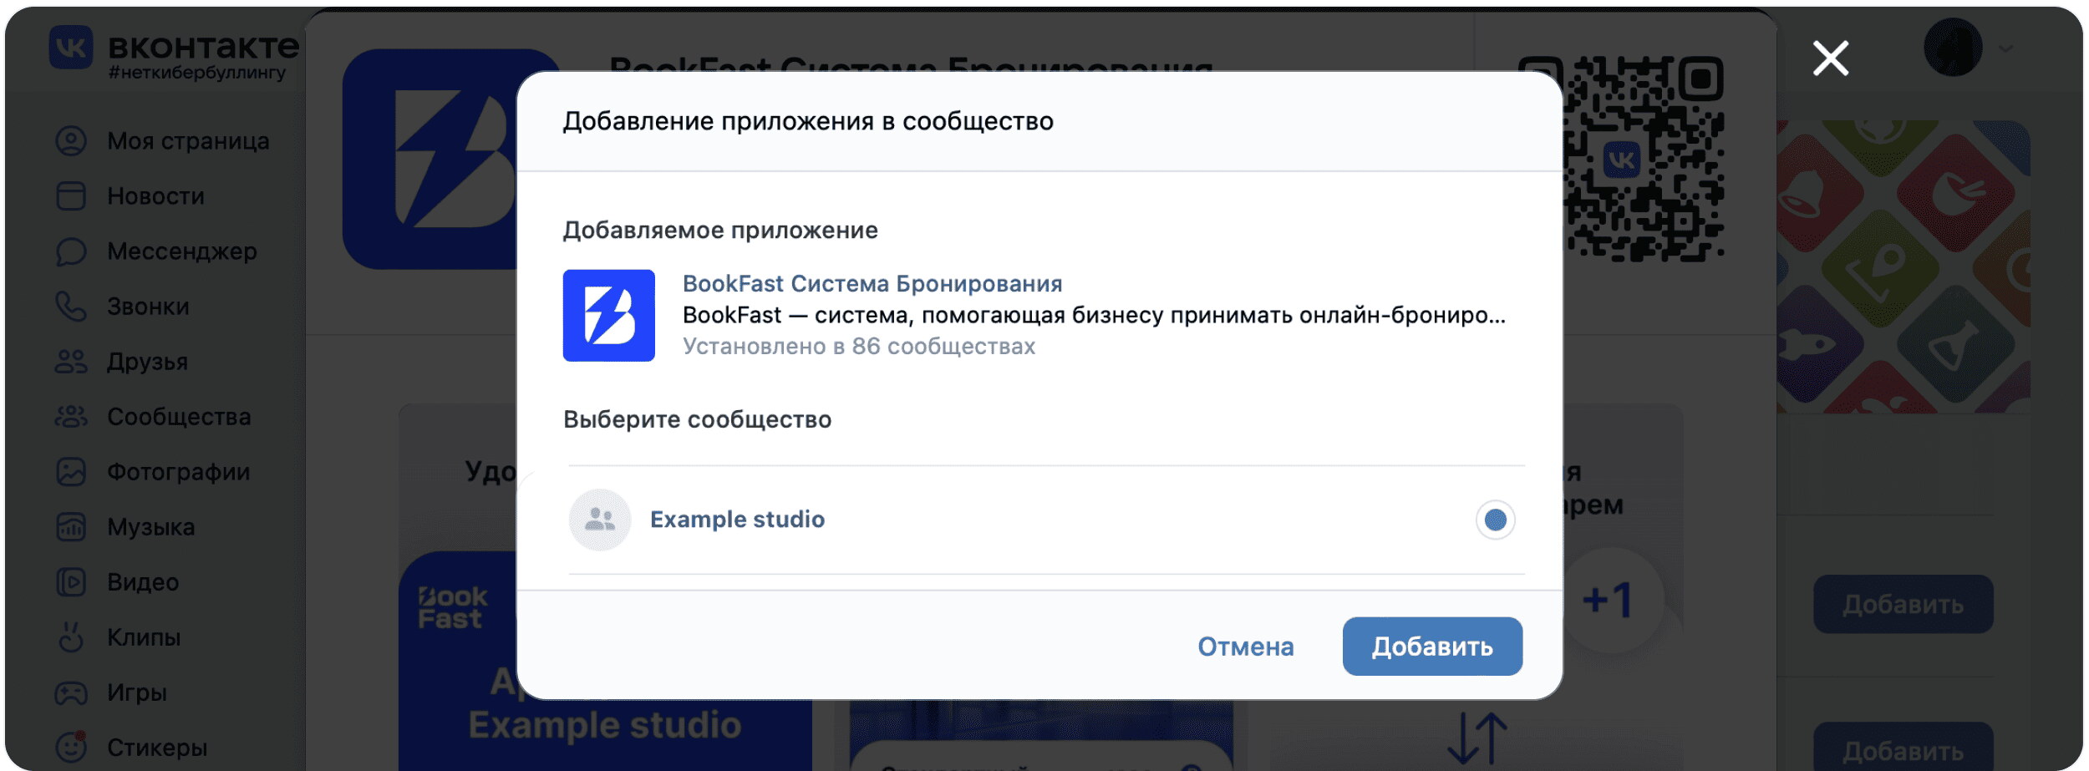This screenshot has height=771, width=2089.
Task: Click the Стикеры smiley icon
Action: point(71,747)
